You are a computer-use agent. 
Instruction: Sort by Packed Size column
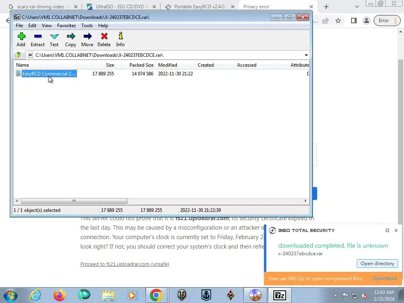pyautogui.click(x=136, y=65)
